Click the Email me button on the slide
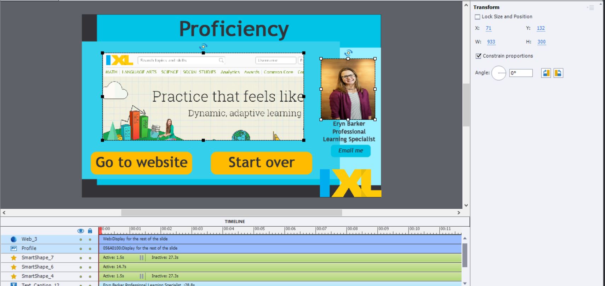This screenshot has width=605, height=286. click(350, 151)
